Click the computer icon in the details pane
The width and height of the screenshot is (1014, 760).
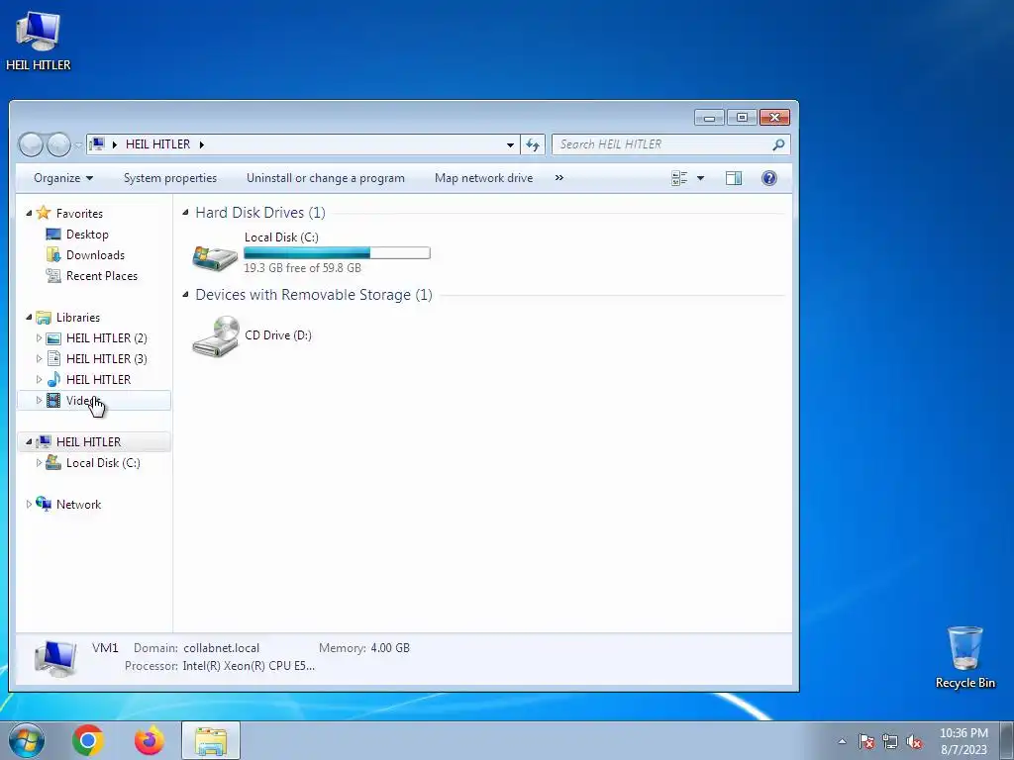tap(55, 658)
